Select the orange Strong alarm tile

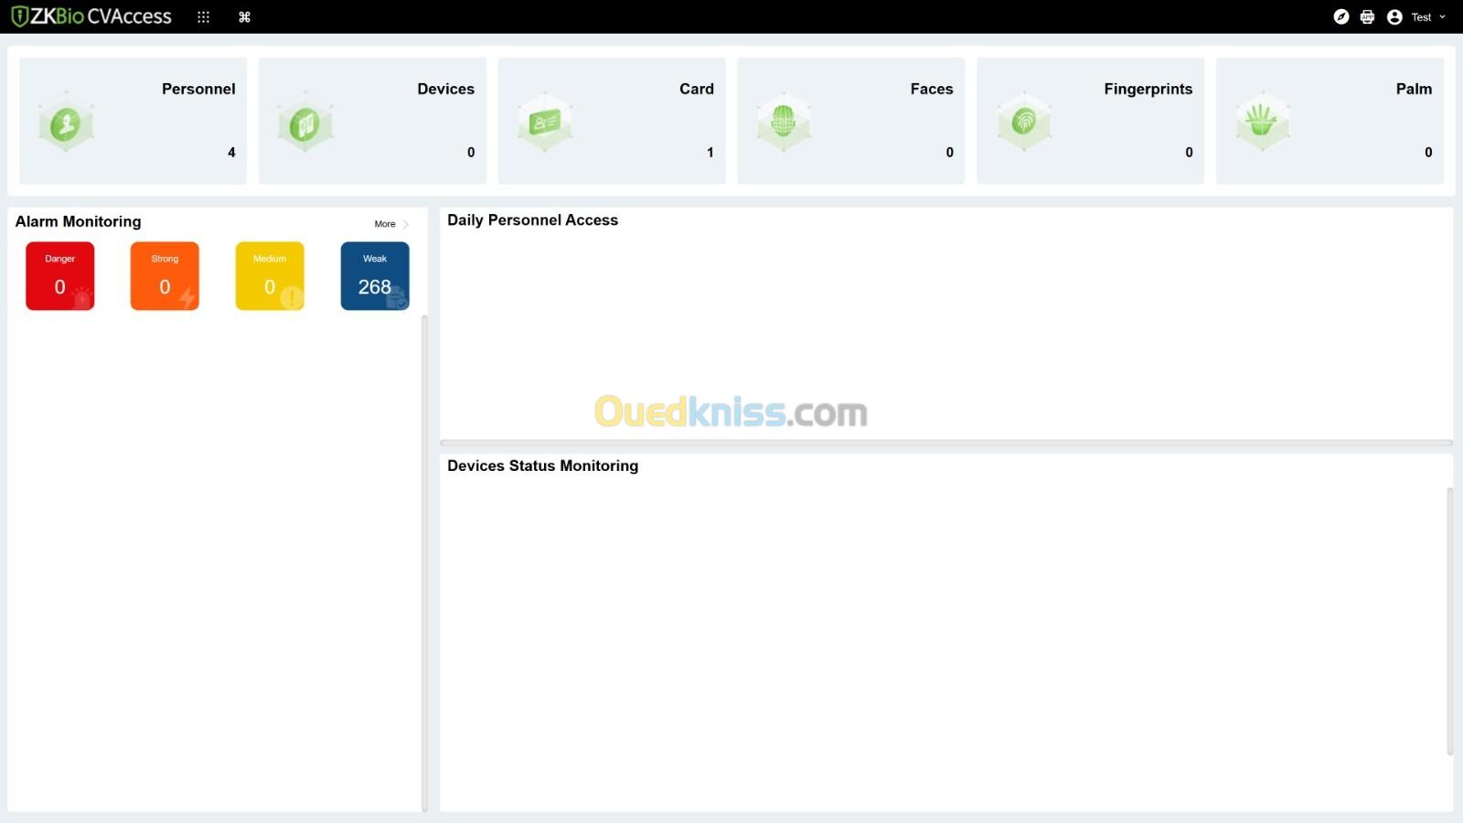click(165, 275)
